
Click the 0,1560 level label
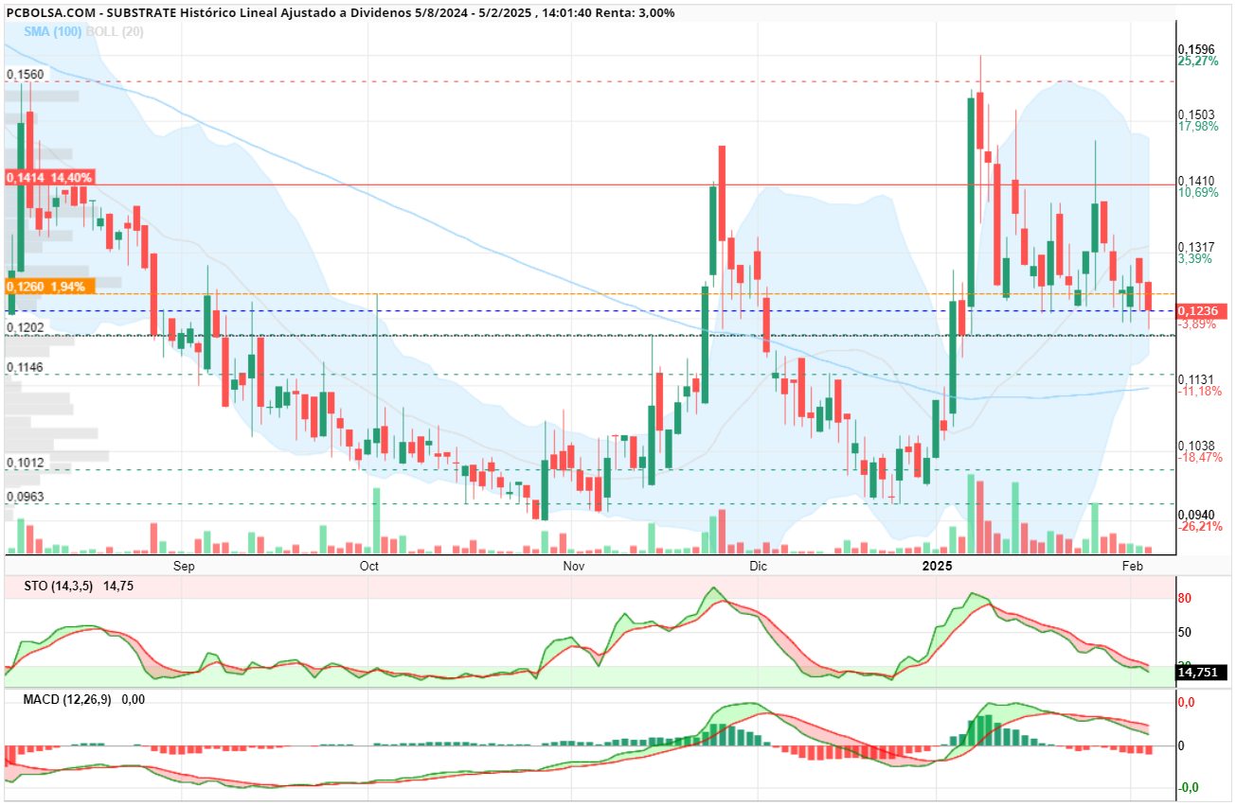tap(25, 74)
